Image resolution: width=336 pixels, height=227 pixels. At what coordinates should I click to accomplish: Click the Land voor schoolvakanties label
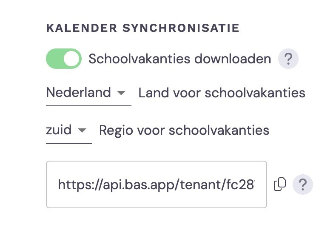pos(222,93)
